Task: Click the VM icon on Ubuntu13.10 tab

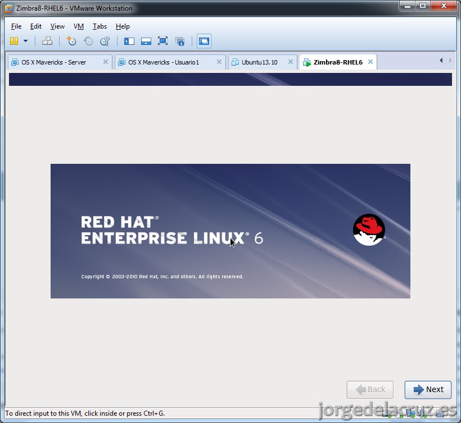Action: [x=235, y=62]
